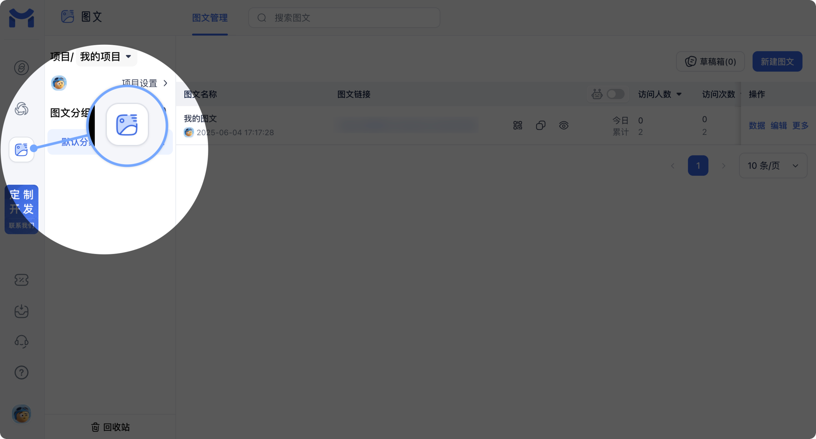Select the image-text sidebar icon

tap(21, 150)
